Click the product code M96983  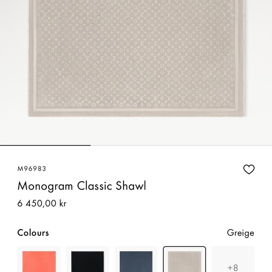(32, 169)
